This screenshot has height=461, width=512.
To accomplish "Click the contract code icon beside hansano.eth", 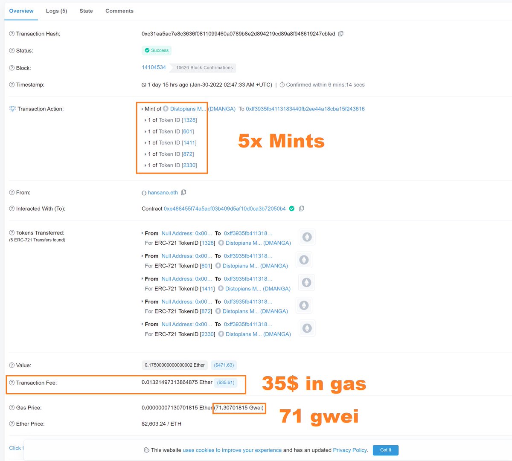I will click(144, 193).
